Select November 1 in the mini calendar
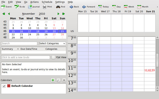 pos(13,25)
